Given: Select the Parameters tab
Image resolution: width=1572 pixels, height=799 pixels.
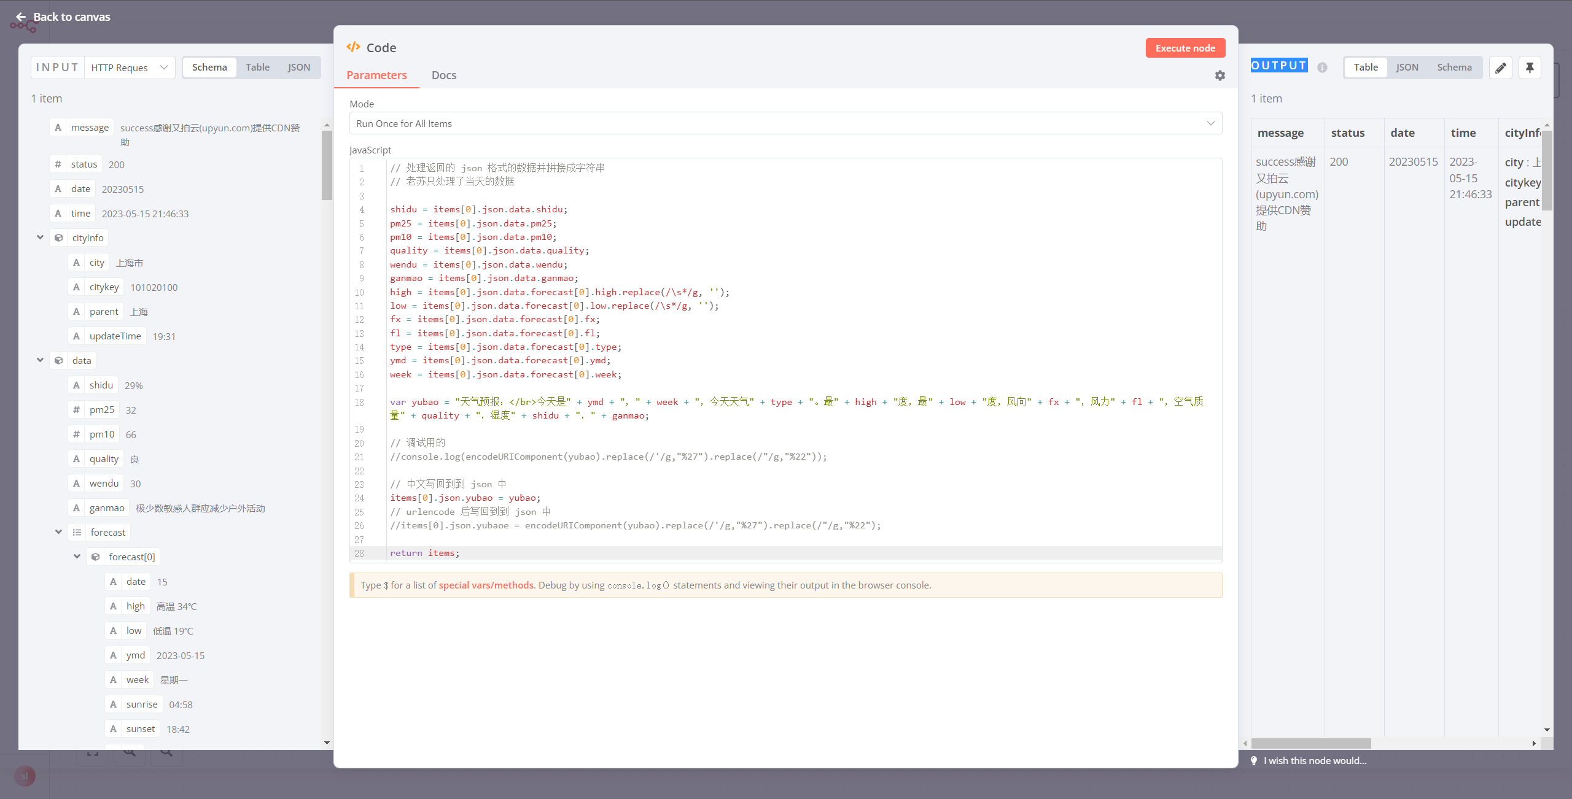Looking at the screenshot, I should click(376, 75).
